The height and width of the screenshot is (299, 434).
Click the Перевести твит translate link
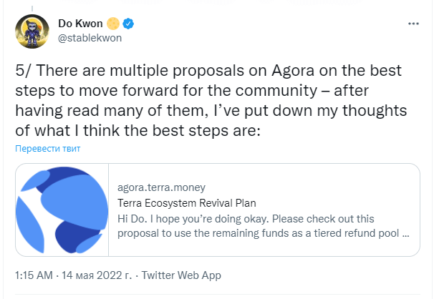coord(47,149)
